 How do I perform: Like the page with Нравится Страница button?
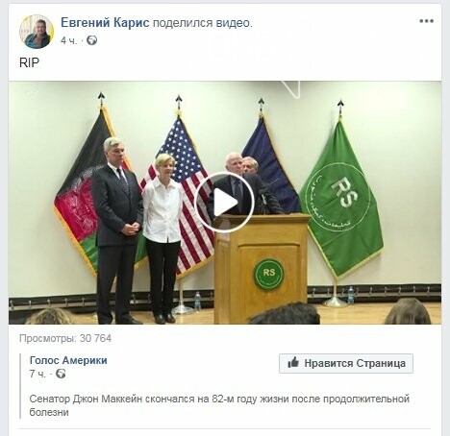346,363
